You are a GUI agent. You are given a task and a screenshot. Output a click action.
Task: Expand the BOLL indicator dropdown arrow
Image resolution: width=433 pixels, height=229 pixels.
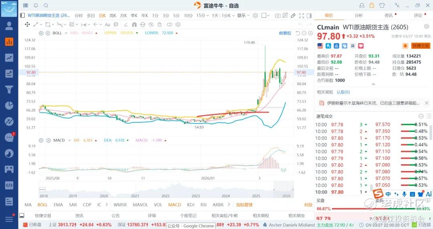(x=66, y=33)
